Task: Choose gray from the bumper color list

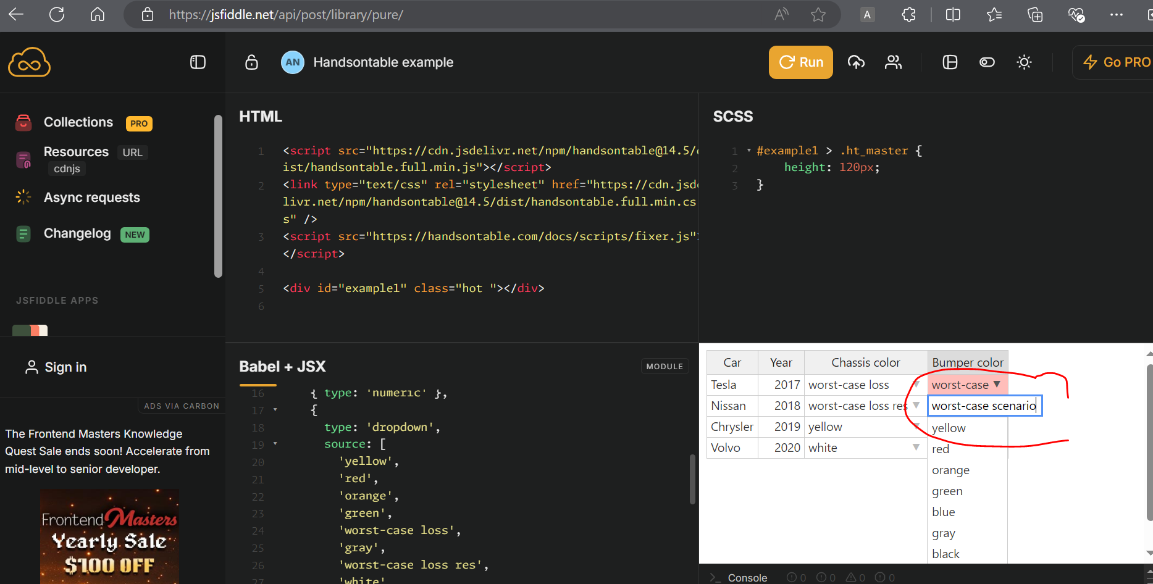Action: tap(968, 533)
